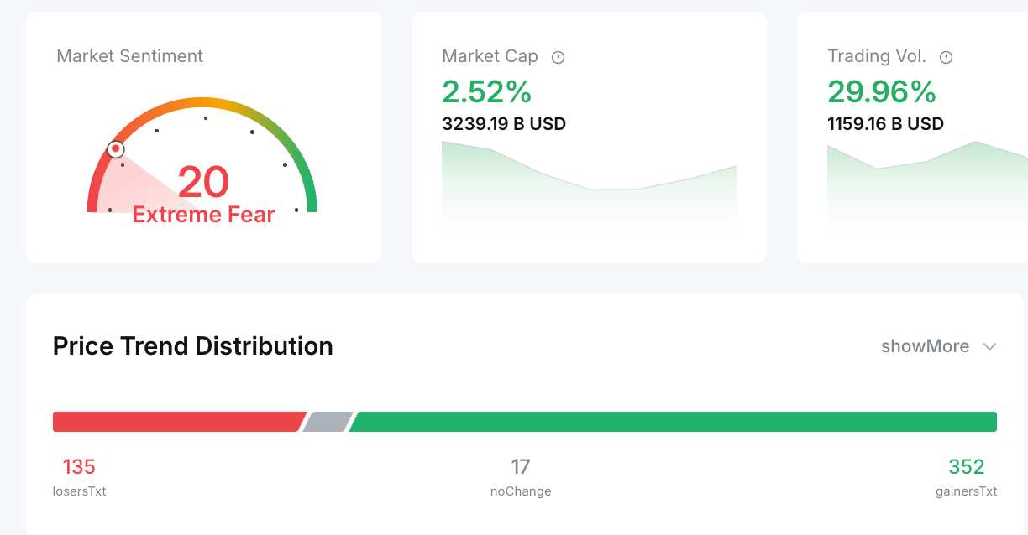
Task: Click the 29.96% Trading Vol. change value
Action: coord(881,91)
